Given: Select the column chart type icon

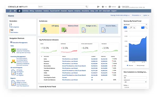Looking at the screenshot, I should (134, 27).
